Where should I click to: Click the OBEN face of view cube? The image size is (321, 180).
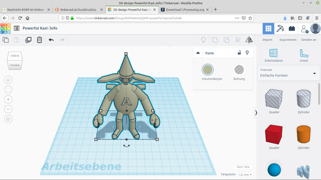click(x=15, y=56)
